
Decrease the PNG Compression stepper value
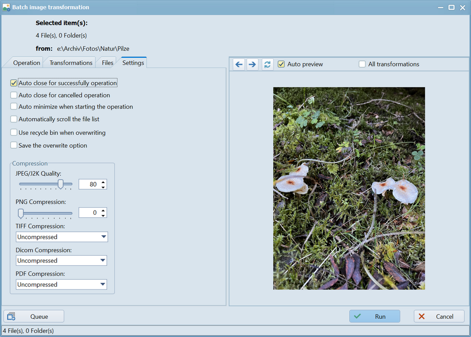click(103, 215)
